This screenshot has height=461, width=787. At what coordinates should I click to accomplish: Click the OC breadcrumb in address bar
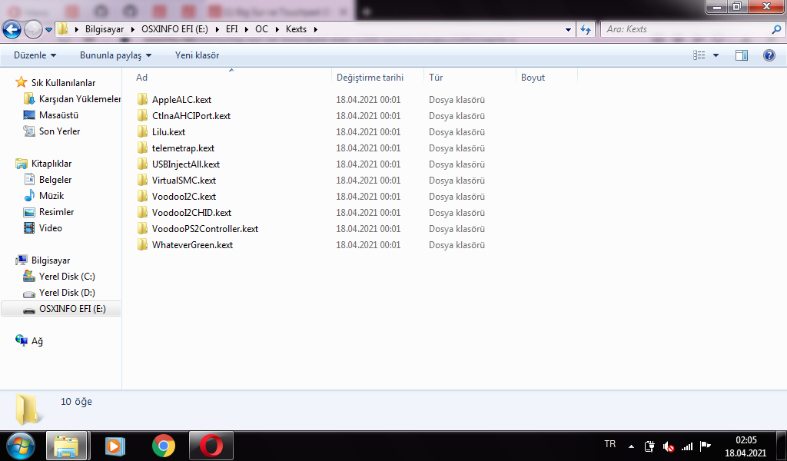pos(261,29)
